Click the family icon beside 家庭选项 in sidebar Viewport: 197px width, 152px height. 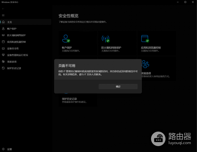pos(3,62)
